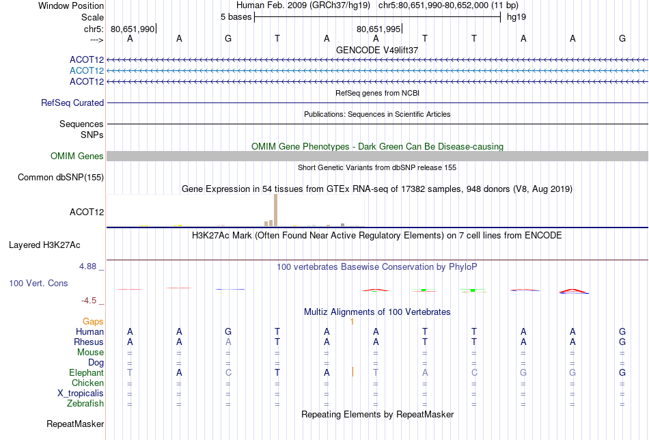Click the -4.5 lower PhyloP scale value
649x440 pixels.
click(x=89, y=301)
